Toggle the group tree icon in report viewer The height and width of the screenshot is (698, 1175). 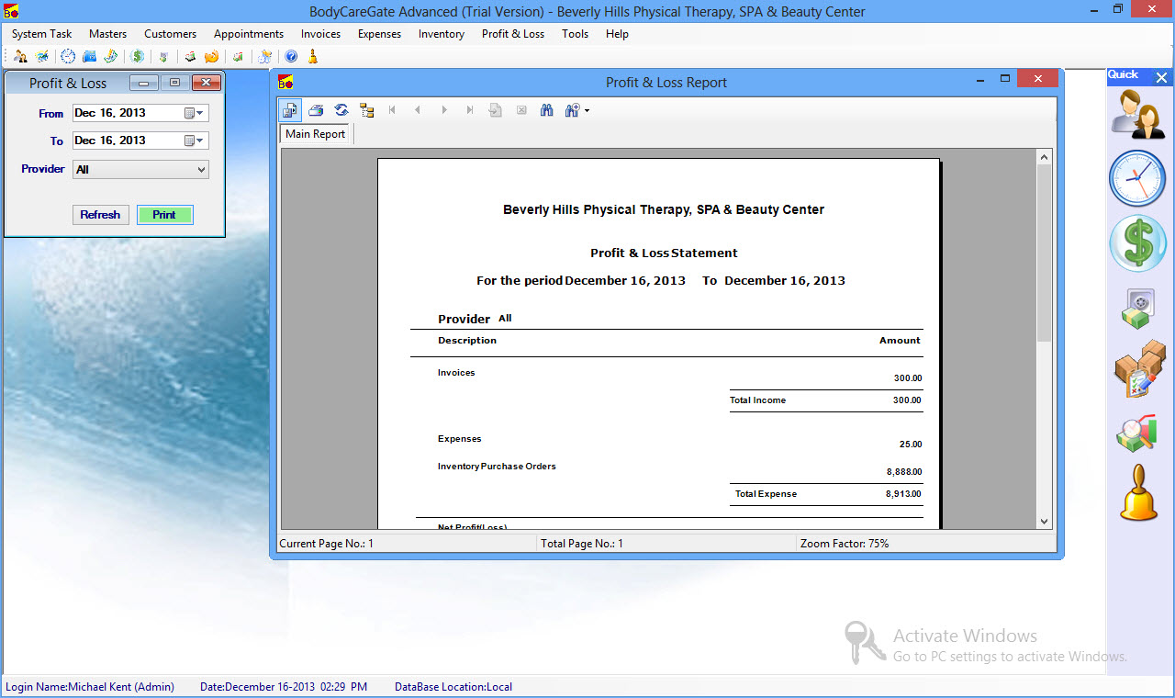367,110
